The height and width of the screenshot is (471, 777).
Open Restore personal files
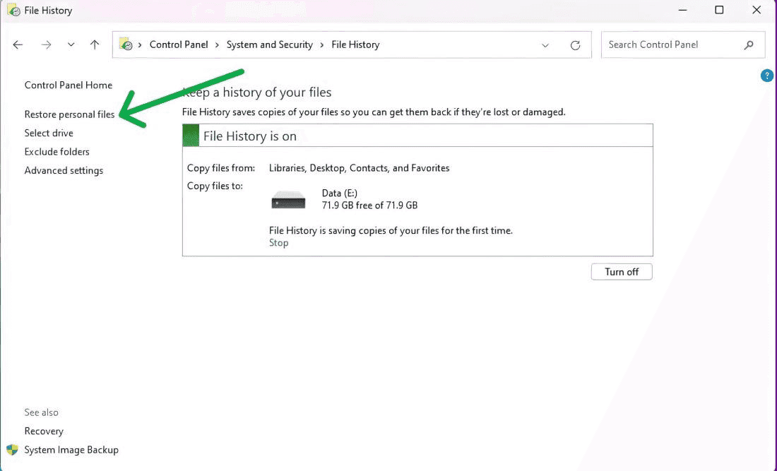tap(69, 114)
